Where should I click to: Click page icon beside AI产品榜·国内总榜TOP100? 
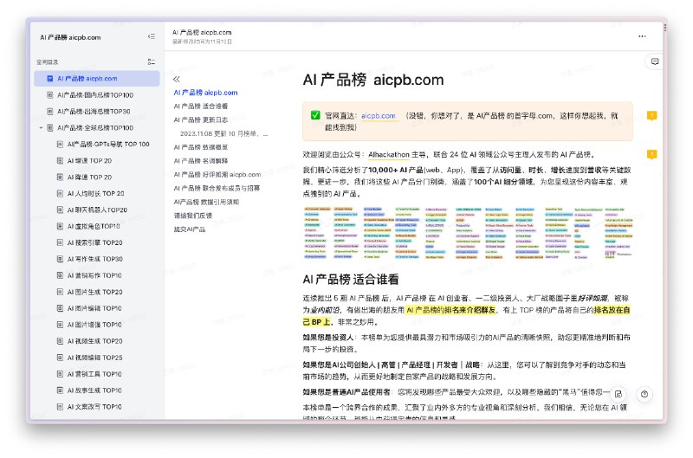tap(50, 95)
